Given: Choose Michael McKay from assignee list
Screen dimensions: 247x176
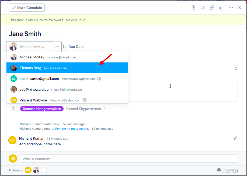Looking at the screenshot, I should pyautogui.click(x=67, y=57).
